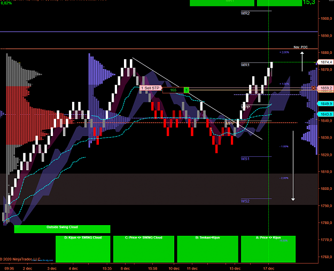This screenshot has width=334, height=271.
Task: Click the 1870,0 price axis label
Action: (326, 69)
